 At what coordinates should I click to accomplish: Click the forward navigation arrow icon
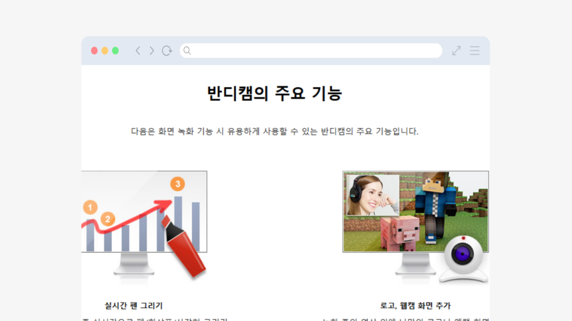coord(151,50)
